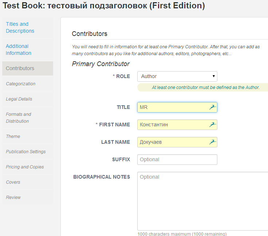Open the Additional Information section
Screen dimensions: 268x236
pyautogui.click(x=28, y=50)
